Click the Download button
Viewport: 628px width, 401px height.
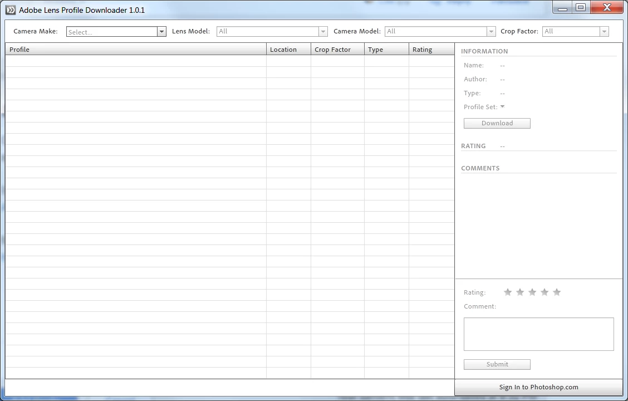pyautogui.click(x=497, y=124)
